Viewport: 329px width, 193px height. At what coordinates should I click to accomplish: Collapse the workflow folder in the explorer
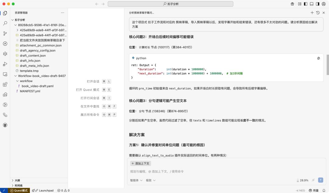click(x=17, y=81)
